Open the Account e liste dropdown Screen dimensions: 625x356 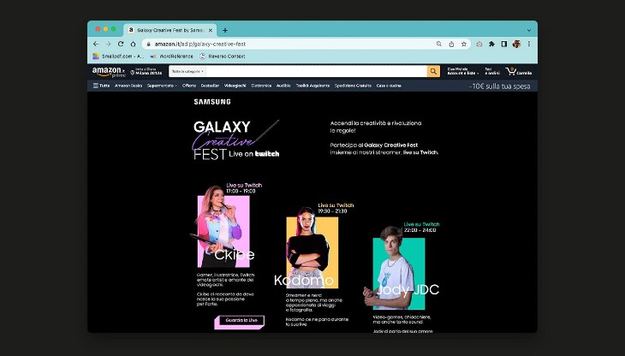[x=463, y=71]
